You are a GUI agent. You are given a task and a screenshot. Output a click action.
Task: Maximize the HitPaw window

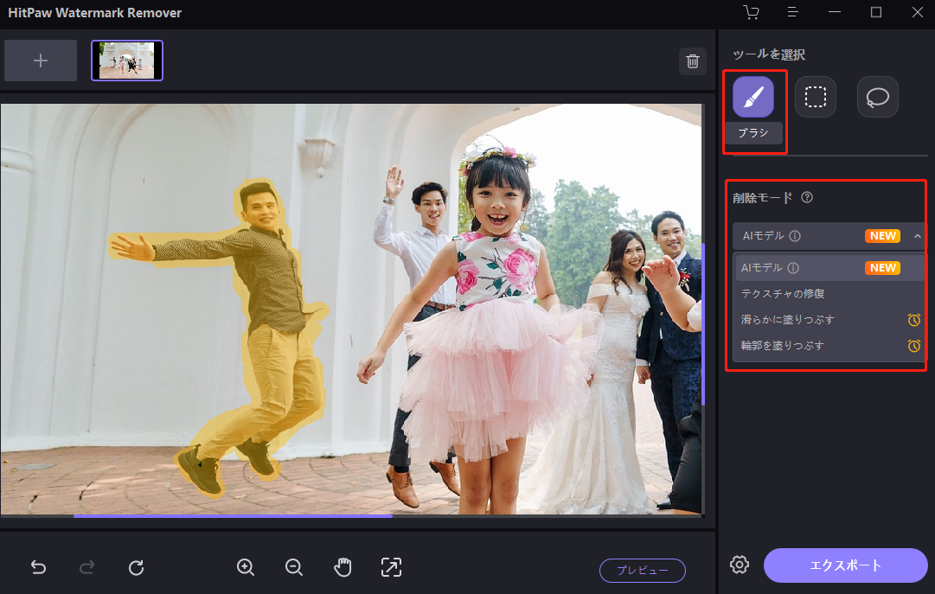click(x=876, y=12)
